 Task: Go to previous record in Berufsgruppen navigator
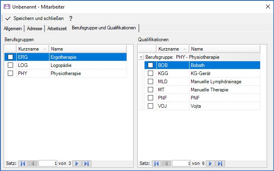pyautogui.click(x=33, y=164)
